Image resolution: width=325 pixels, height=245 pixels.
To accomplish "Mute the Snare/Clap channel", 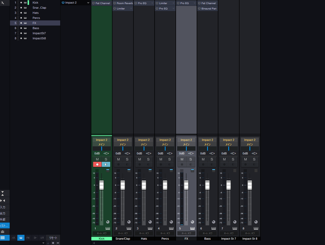I will pos(118,159).
